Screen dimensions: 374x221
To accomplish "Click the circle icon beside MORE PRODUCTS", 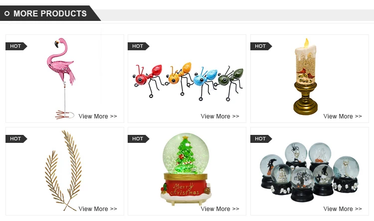I will pos(7,13).
